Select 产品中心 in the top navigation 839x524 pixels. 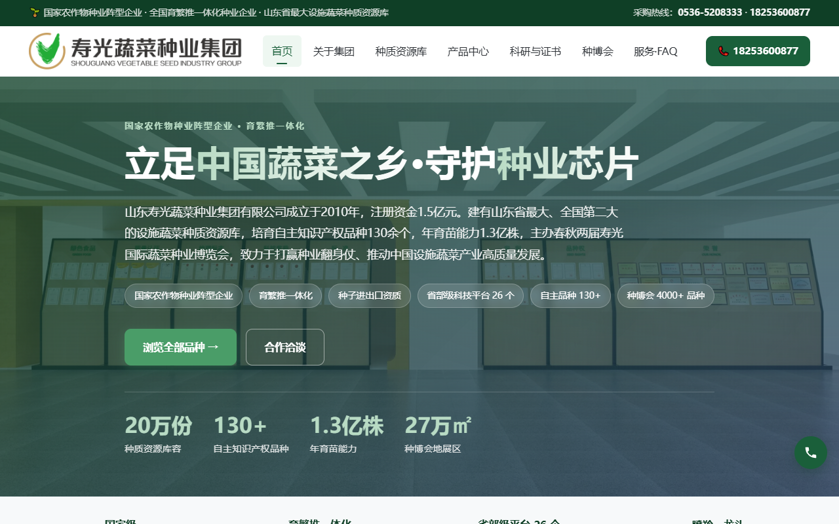tap(468, 51)
